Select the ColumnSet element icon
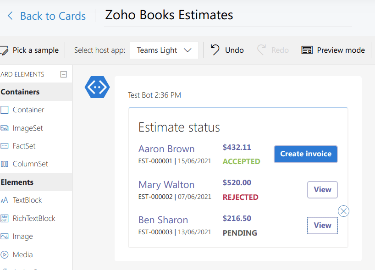This screenshot has width=375, height=270. point(4,164)
